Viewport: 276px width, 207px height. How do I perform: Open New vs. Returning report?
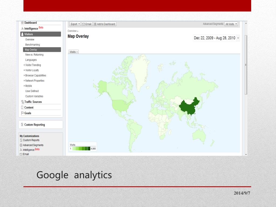tap(34, 55)
